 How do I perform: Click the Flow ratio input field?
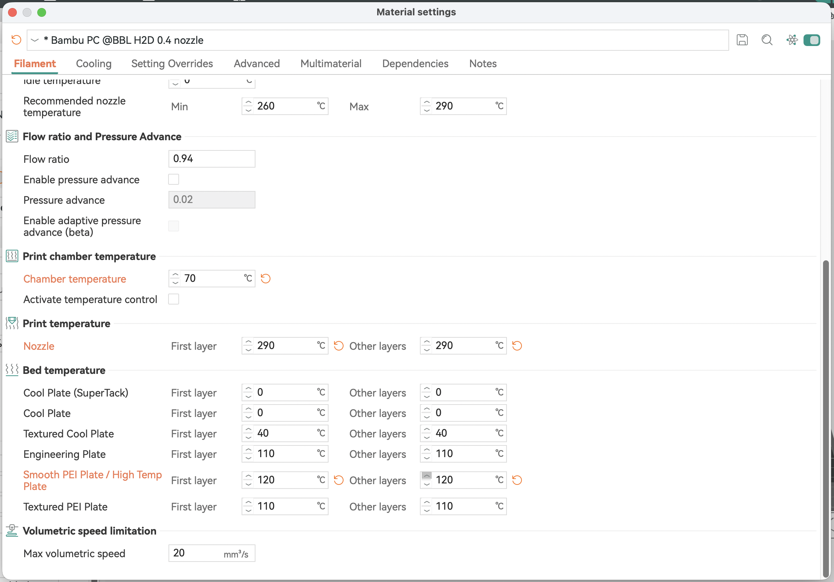tap(212, 159)
